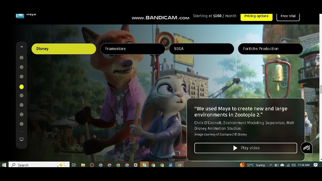Open the 11:54 AM clock
This screenshot has width=322, height=181.
point(304,165)
